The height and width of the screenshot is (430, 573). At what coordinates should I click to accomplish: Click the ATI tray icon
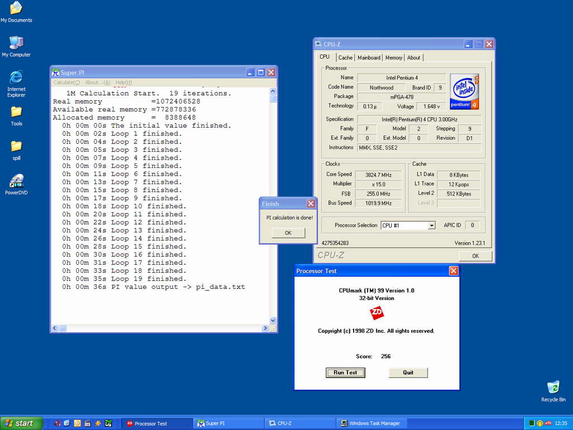tap(548, 423)
